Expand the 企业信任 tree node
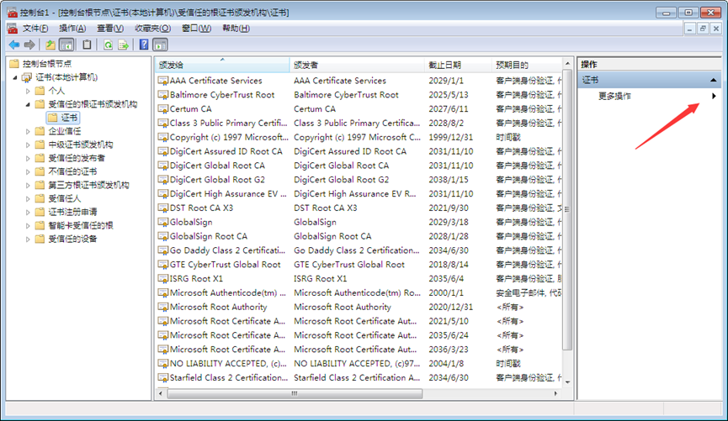This screenshot has width=728, height=421. (28, 131)
